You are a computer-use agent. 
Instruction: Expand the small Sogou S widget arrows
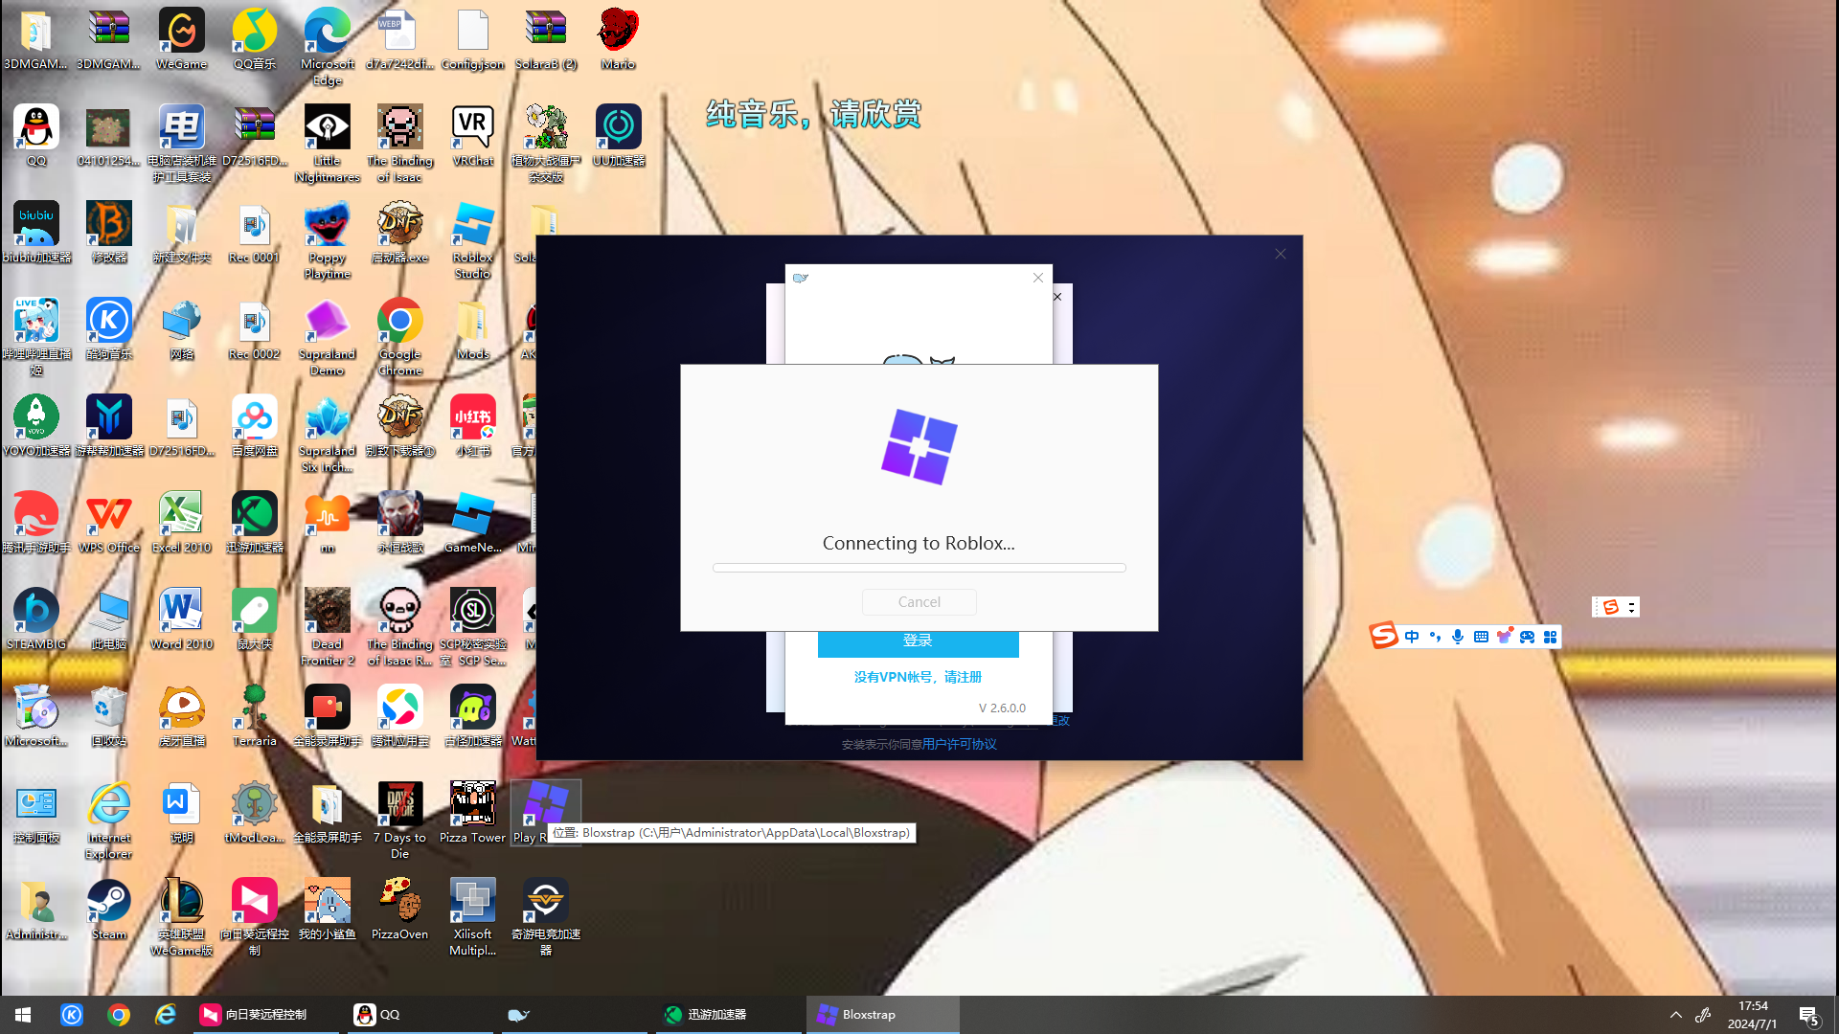[1631, 607]
